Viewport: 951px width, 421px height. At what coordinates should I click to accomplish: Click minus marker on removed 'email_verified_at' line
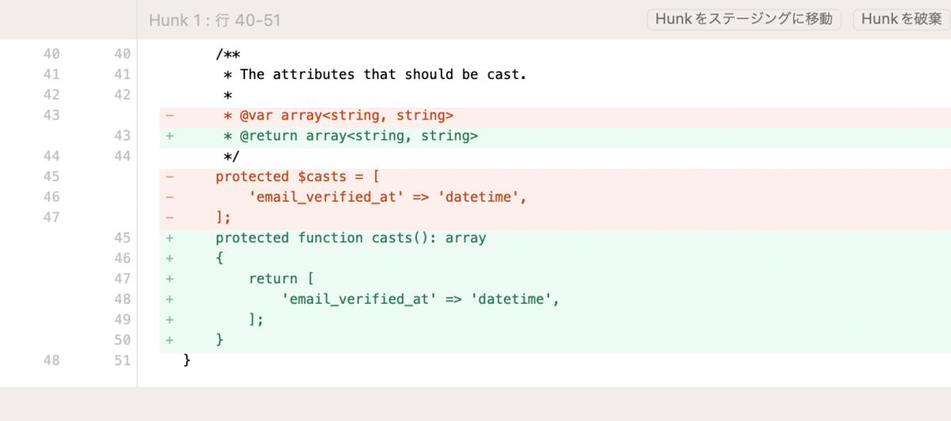170,197
